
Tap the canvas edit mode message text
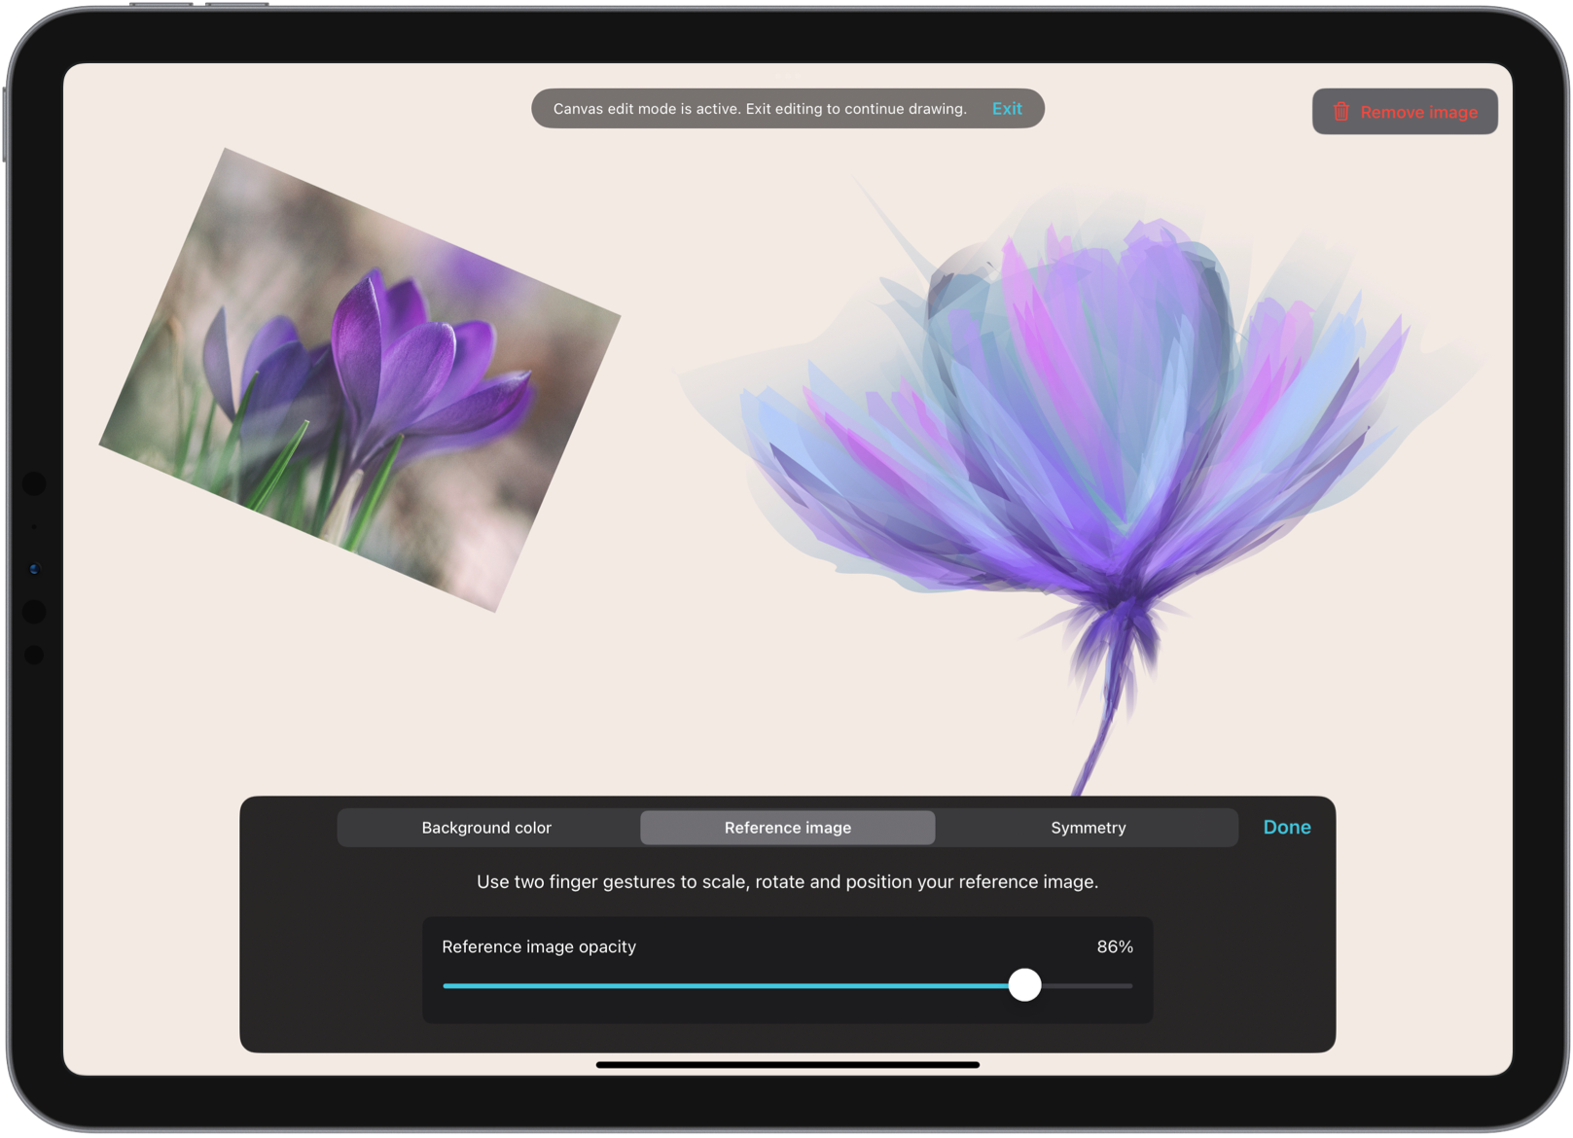click(x=760, y=109)
